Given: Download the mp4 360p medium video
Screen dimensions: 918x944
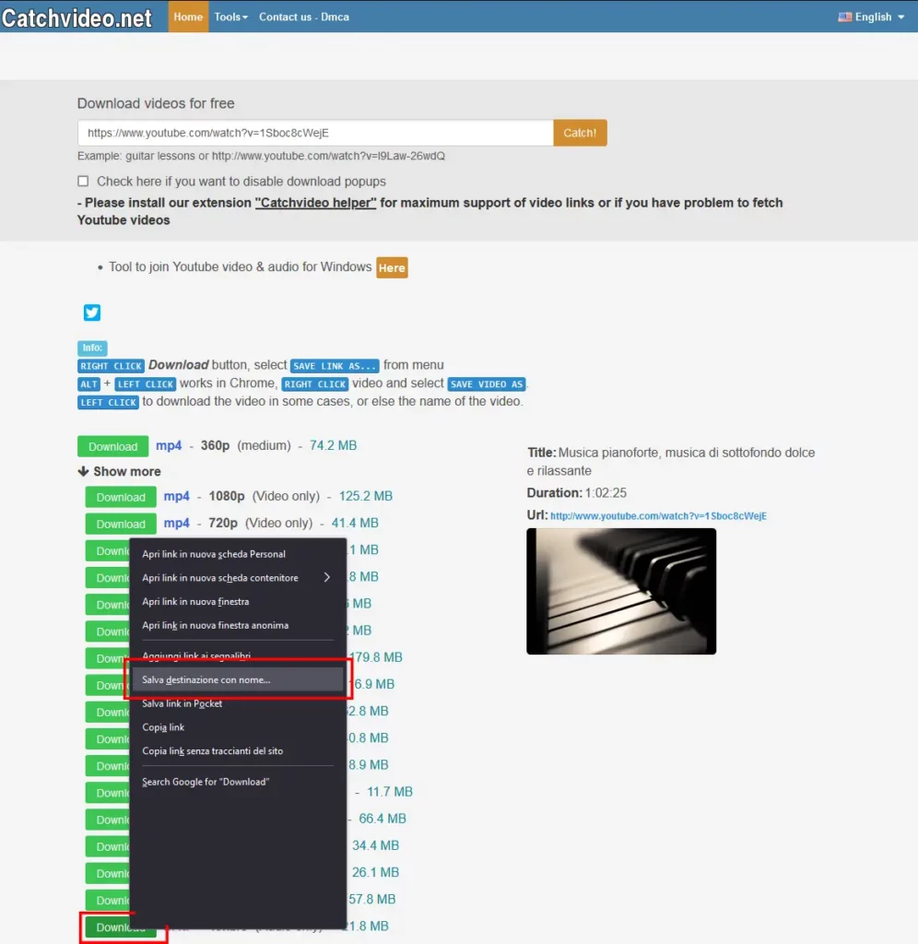Looking at the screenshot, I should (x=112, y=446).
